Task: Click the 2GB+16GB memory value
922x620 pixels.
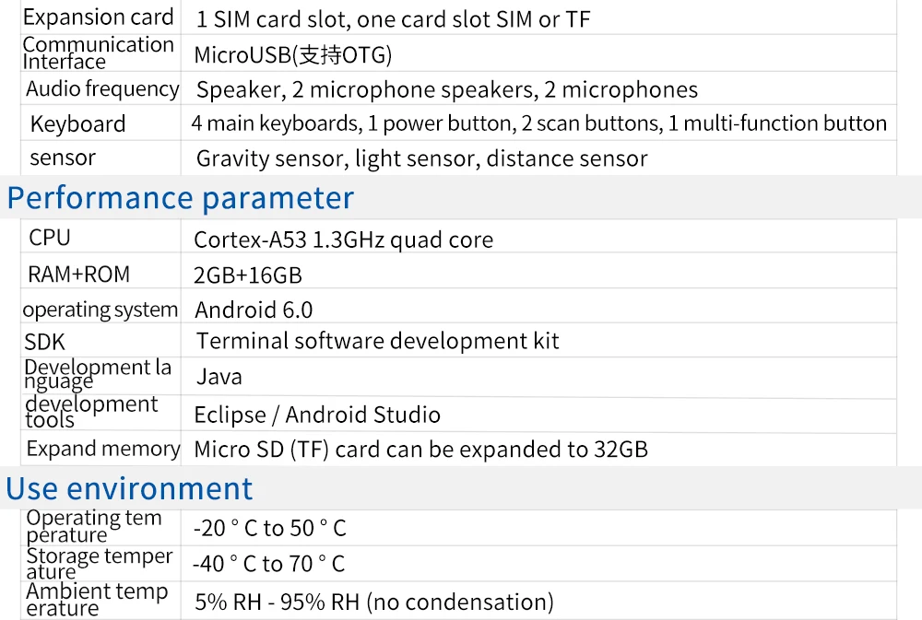Action: pos(248,275)
